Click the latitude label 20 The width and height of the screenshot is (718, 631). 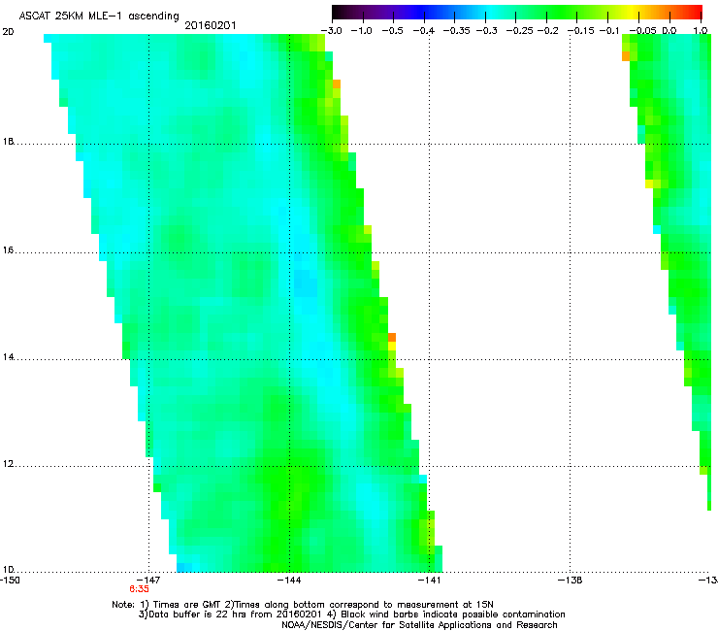[x=8, y=32]
